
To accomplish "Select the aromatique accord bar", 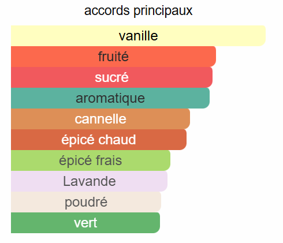I will point(110,98).
